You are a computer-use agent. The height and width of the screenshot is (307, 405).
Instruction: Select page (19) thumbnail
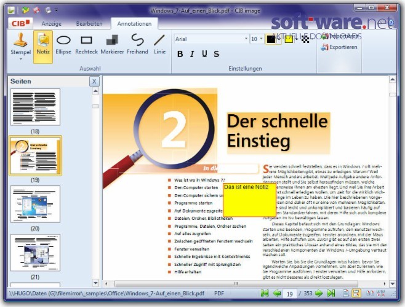(35, 156)
